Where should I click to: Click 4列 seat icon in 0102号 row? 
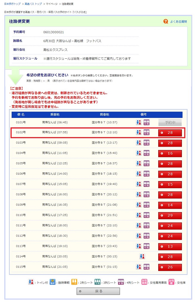pos(147,132)
